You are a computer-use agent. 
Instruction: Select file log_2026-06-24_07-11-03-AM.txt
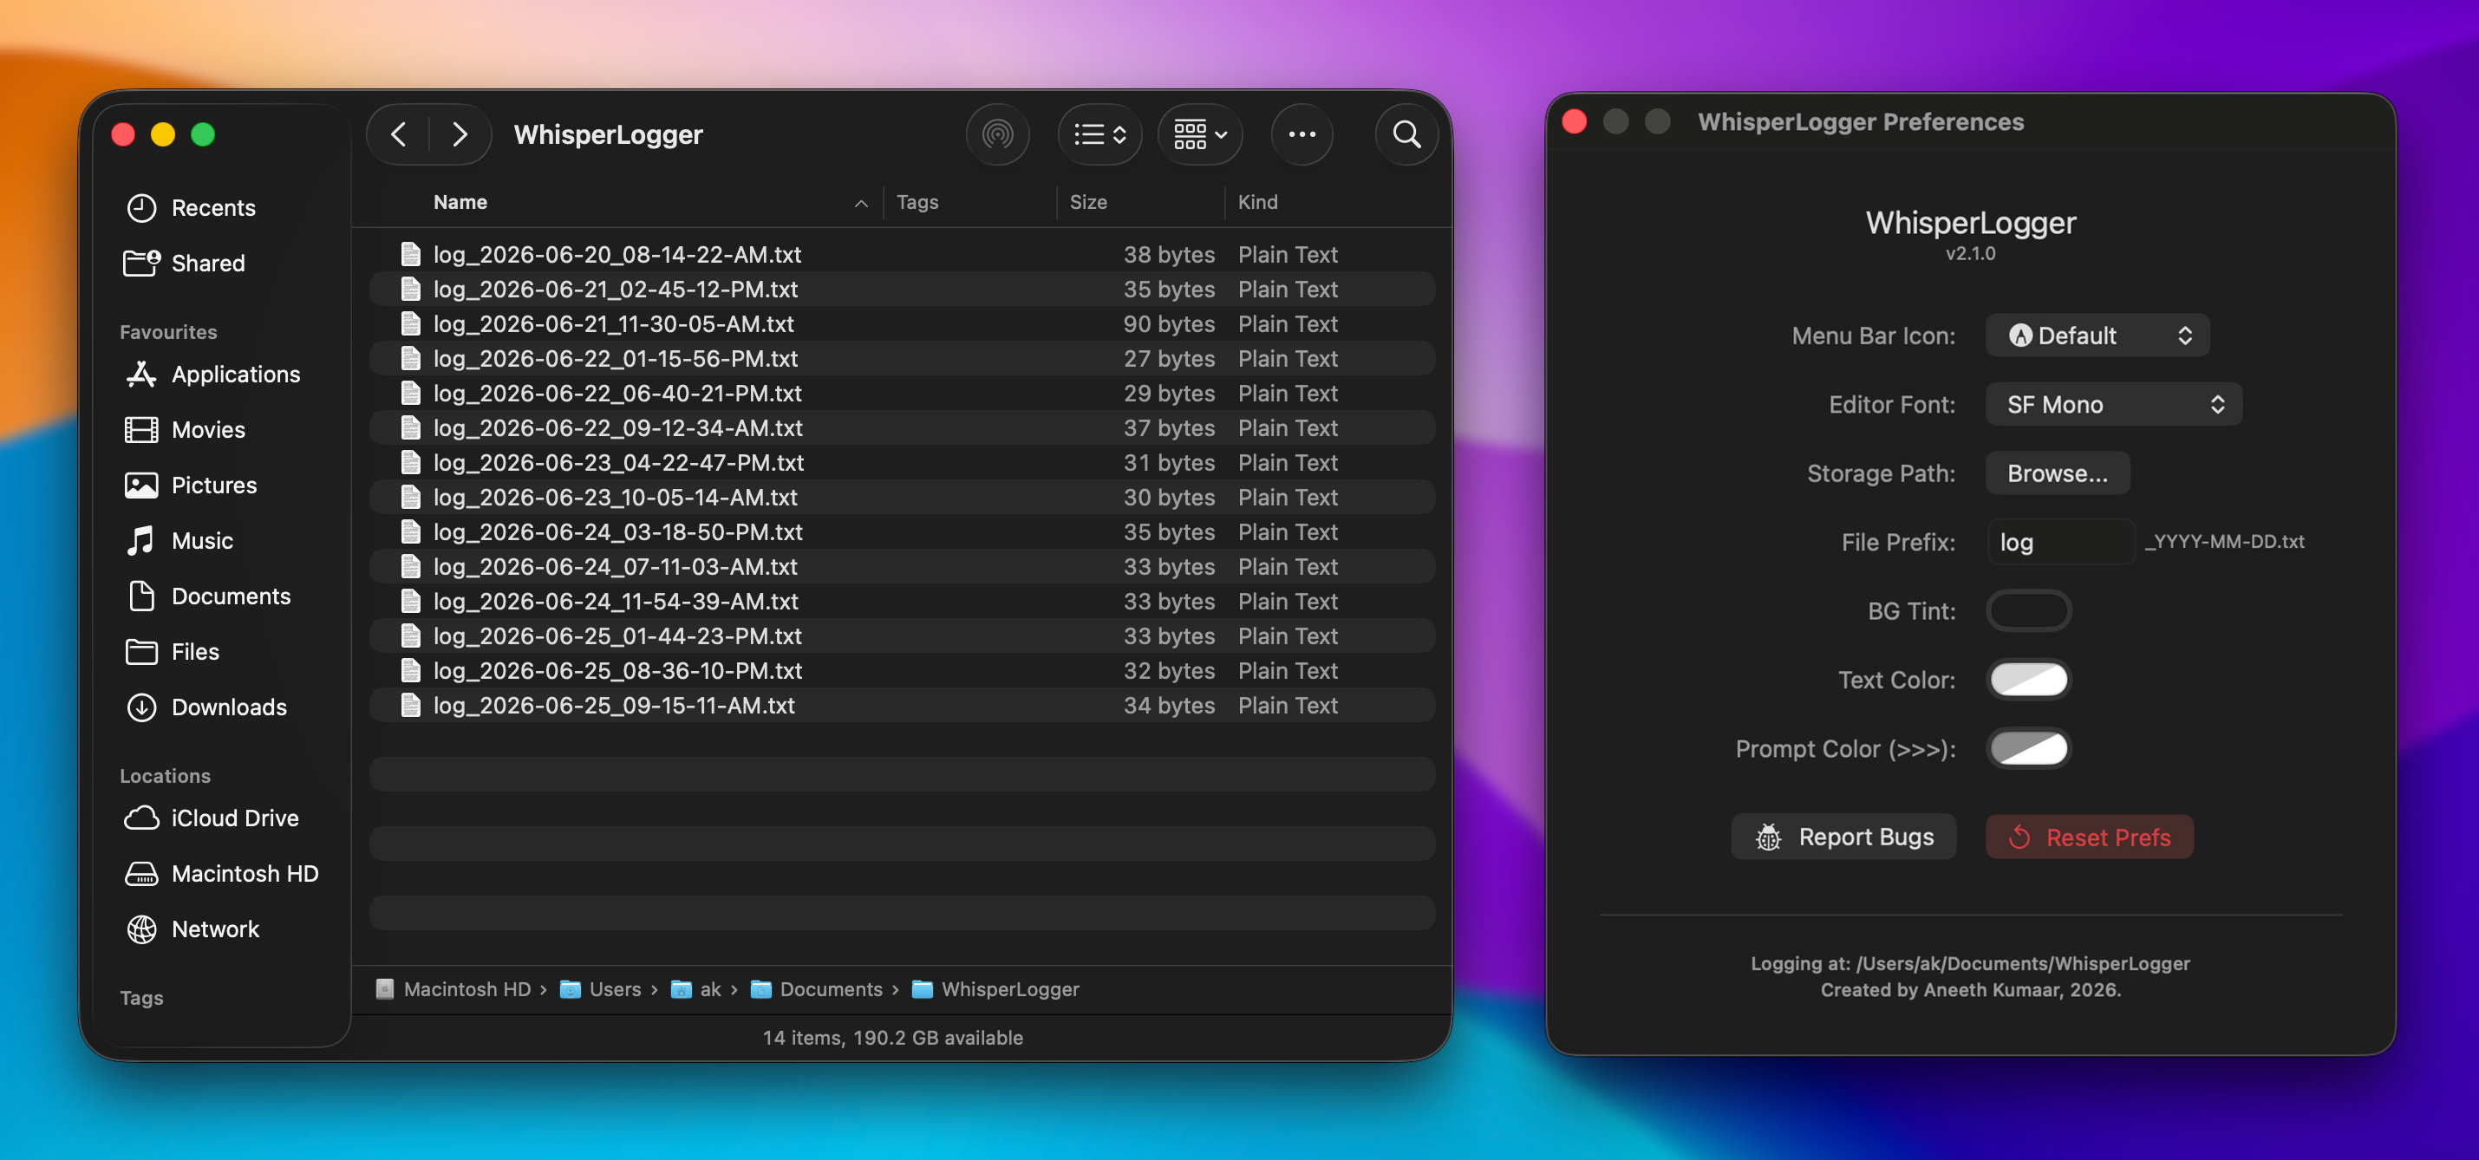(x=903, y=565)
